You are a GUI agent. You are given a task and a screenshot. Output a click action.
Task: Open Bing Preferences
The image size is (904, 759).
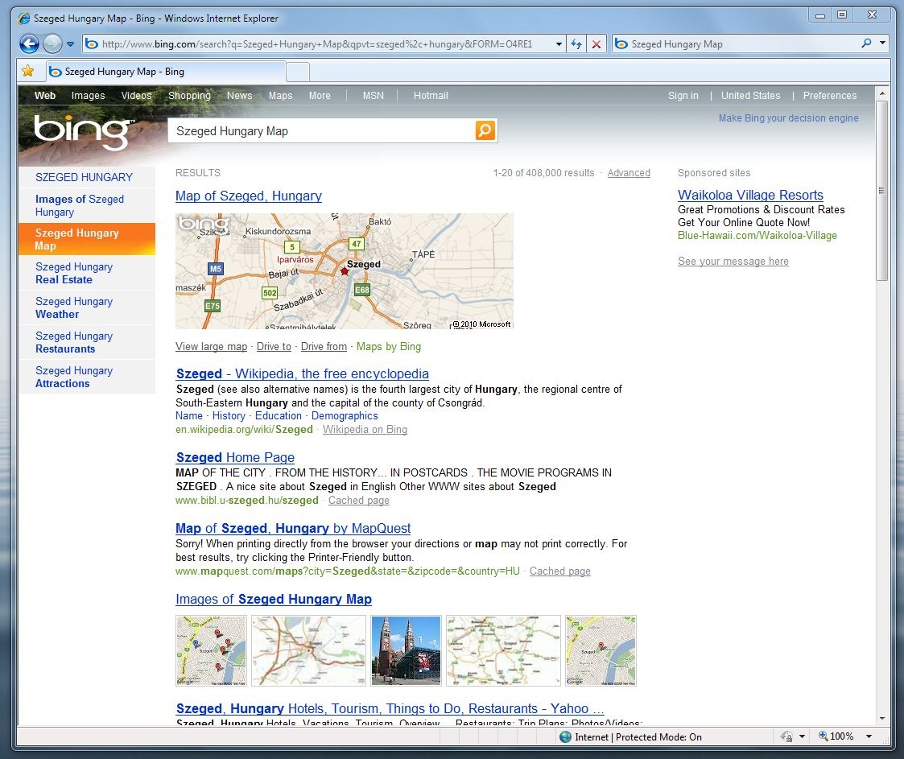(830, 96)
